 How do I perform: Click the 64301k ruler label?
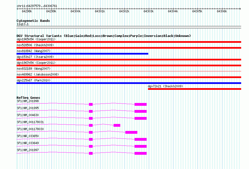[x=100, y=11]
